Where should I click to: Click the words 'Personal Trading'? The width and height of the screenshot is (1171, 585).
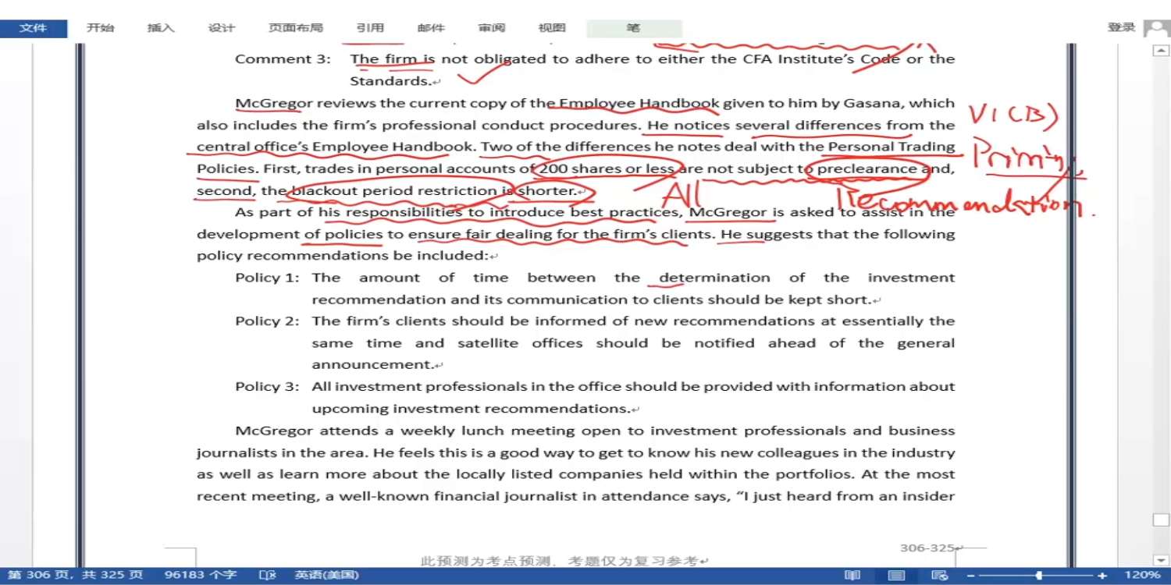pos(892,147)
